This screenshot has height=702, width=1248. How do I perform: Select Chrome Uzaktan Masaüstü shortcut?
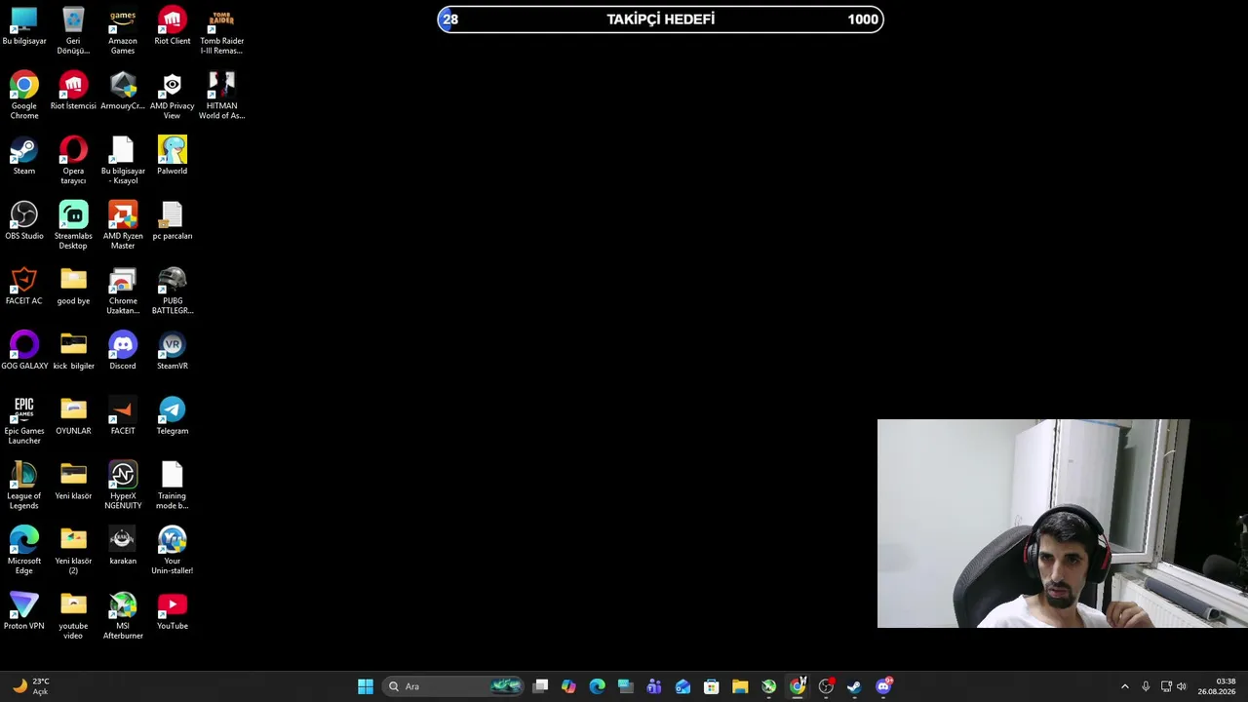point(123,292)
